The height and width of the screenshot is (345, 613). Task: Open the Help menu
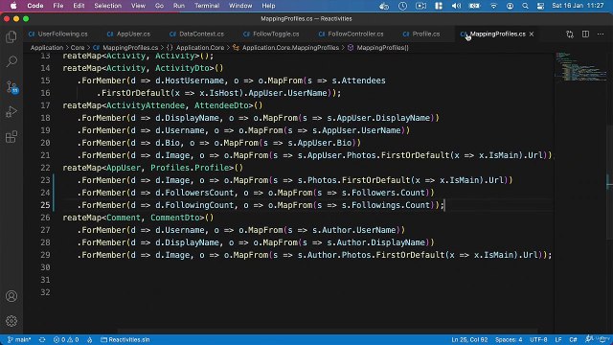pos(268,6)
